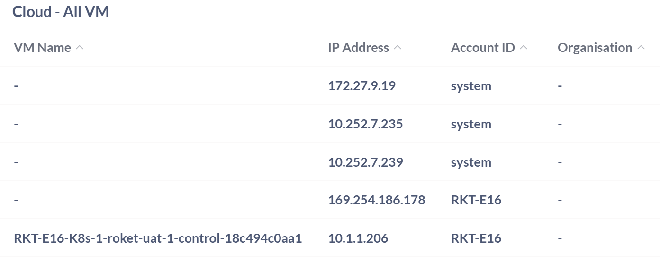Click the IP Address sort arrow icon
Viewport: 660px width, 262px height.
tap(398, 48)
